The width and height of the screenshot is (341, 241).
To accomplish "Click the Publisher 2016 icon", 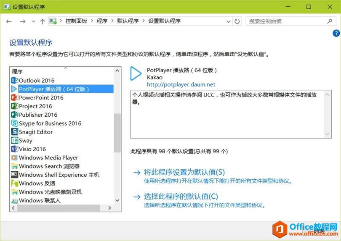I will (x=14, y=115).
